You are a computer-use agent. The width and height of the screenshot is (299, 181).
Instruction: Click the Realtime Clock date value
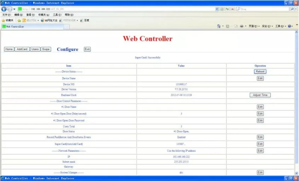pyautogui.click(x=181, y=95)
